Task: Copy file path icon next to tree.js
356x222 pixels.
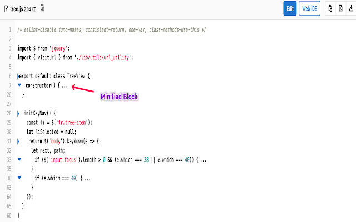Action: tap(42, 8)
